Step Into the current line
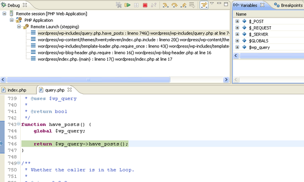 (x=165, y=5)
